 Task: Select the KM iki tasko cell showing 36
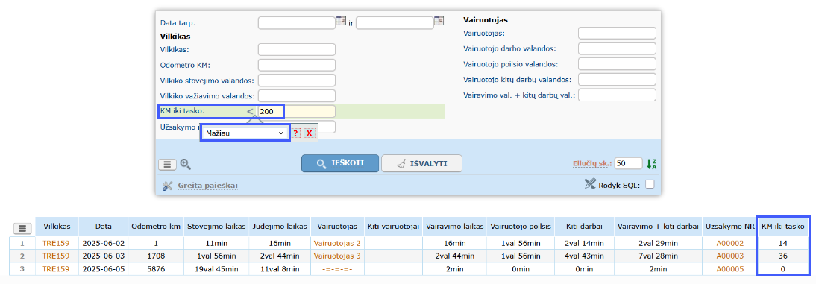coord(782,256)
